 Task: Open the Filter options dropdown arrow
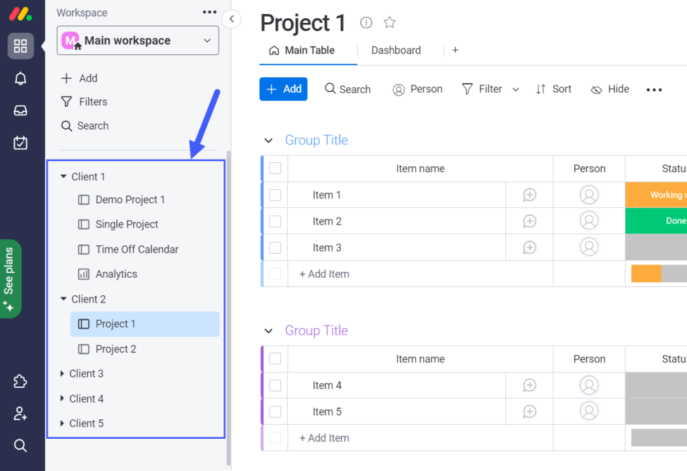click(x=516, y=89)
